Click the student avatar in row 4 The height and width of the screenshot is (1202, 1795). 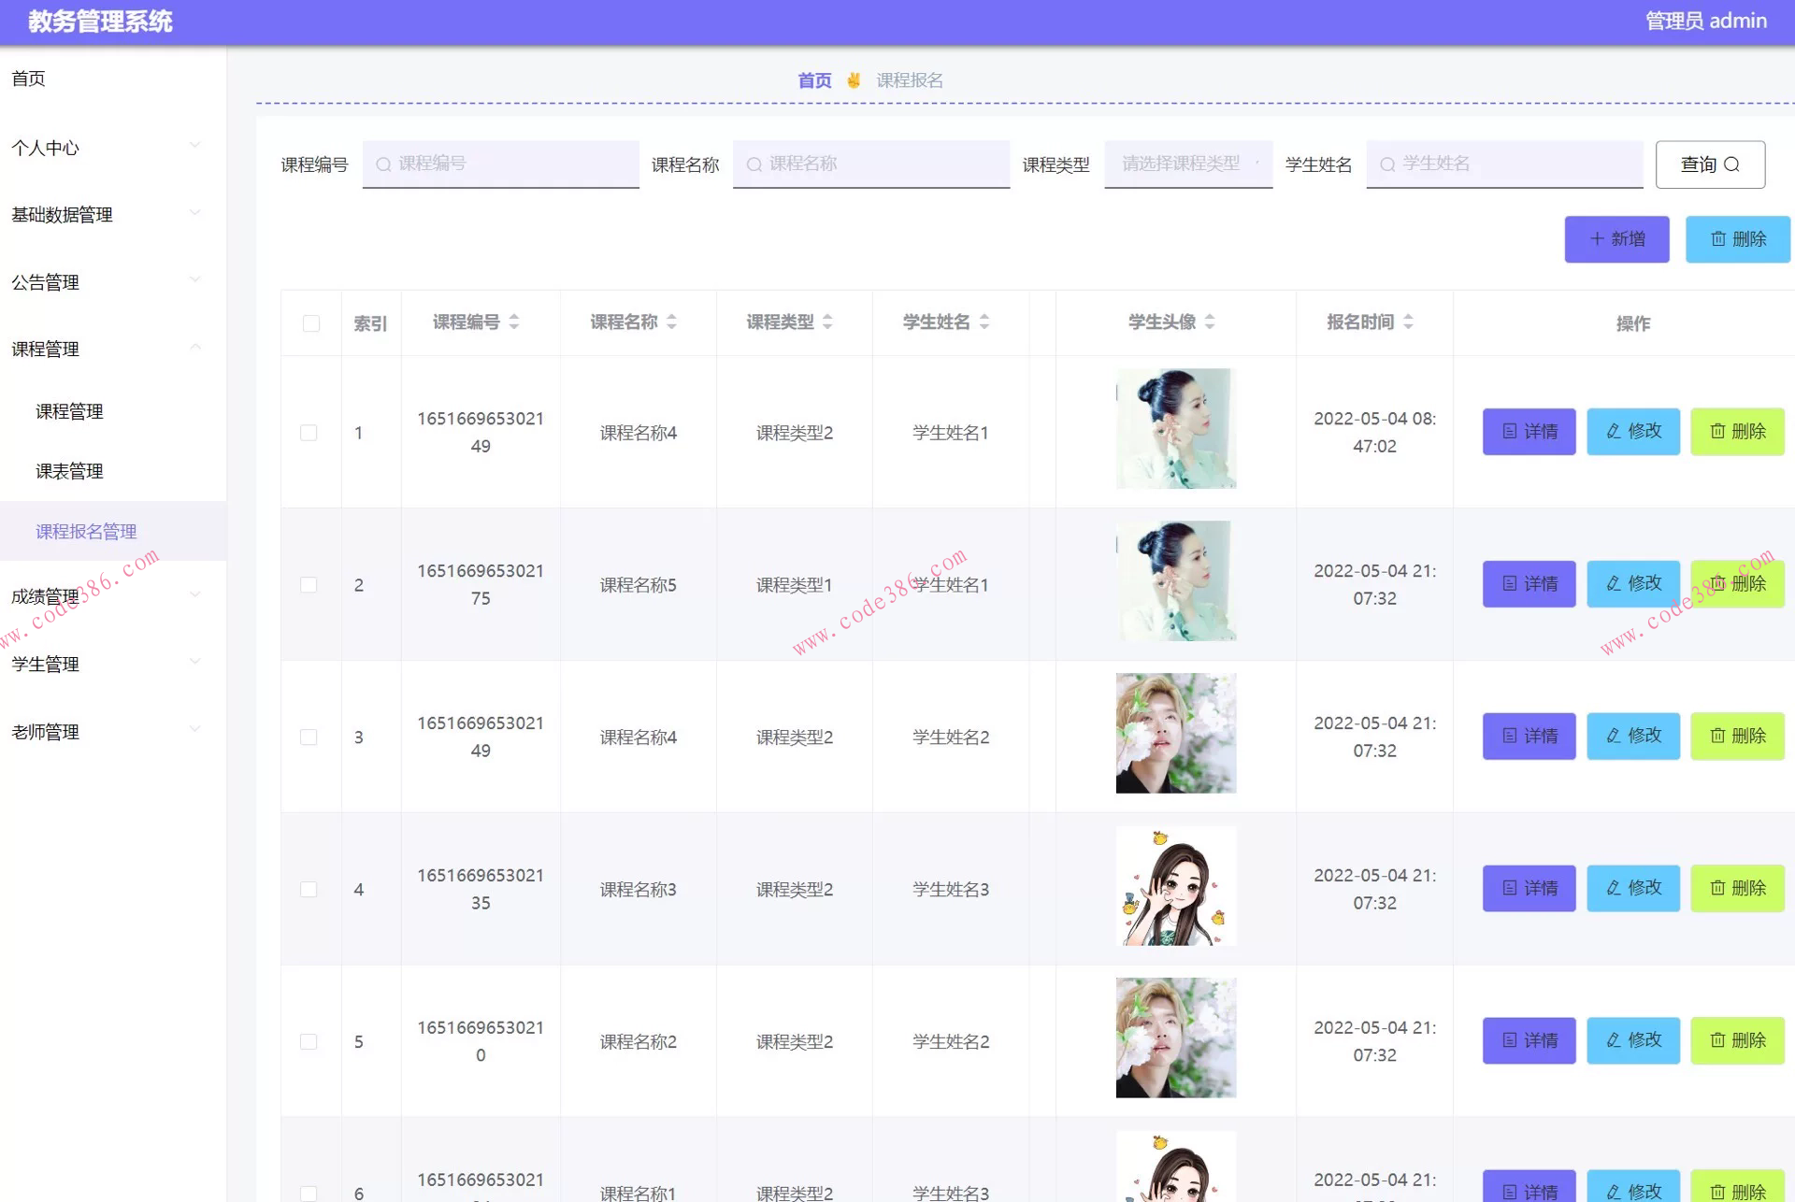click(x=1176, y=885)
